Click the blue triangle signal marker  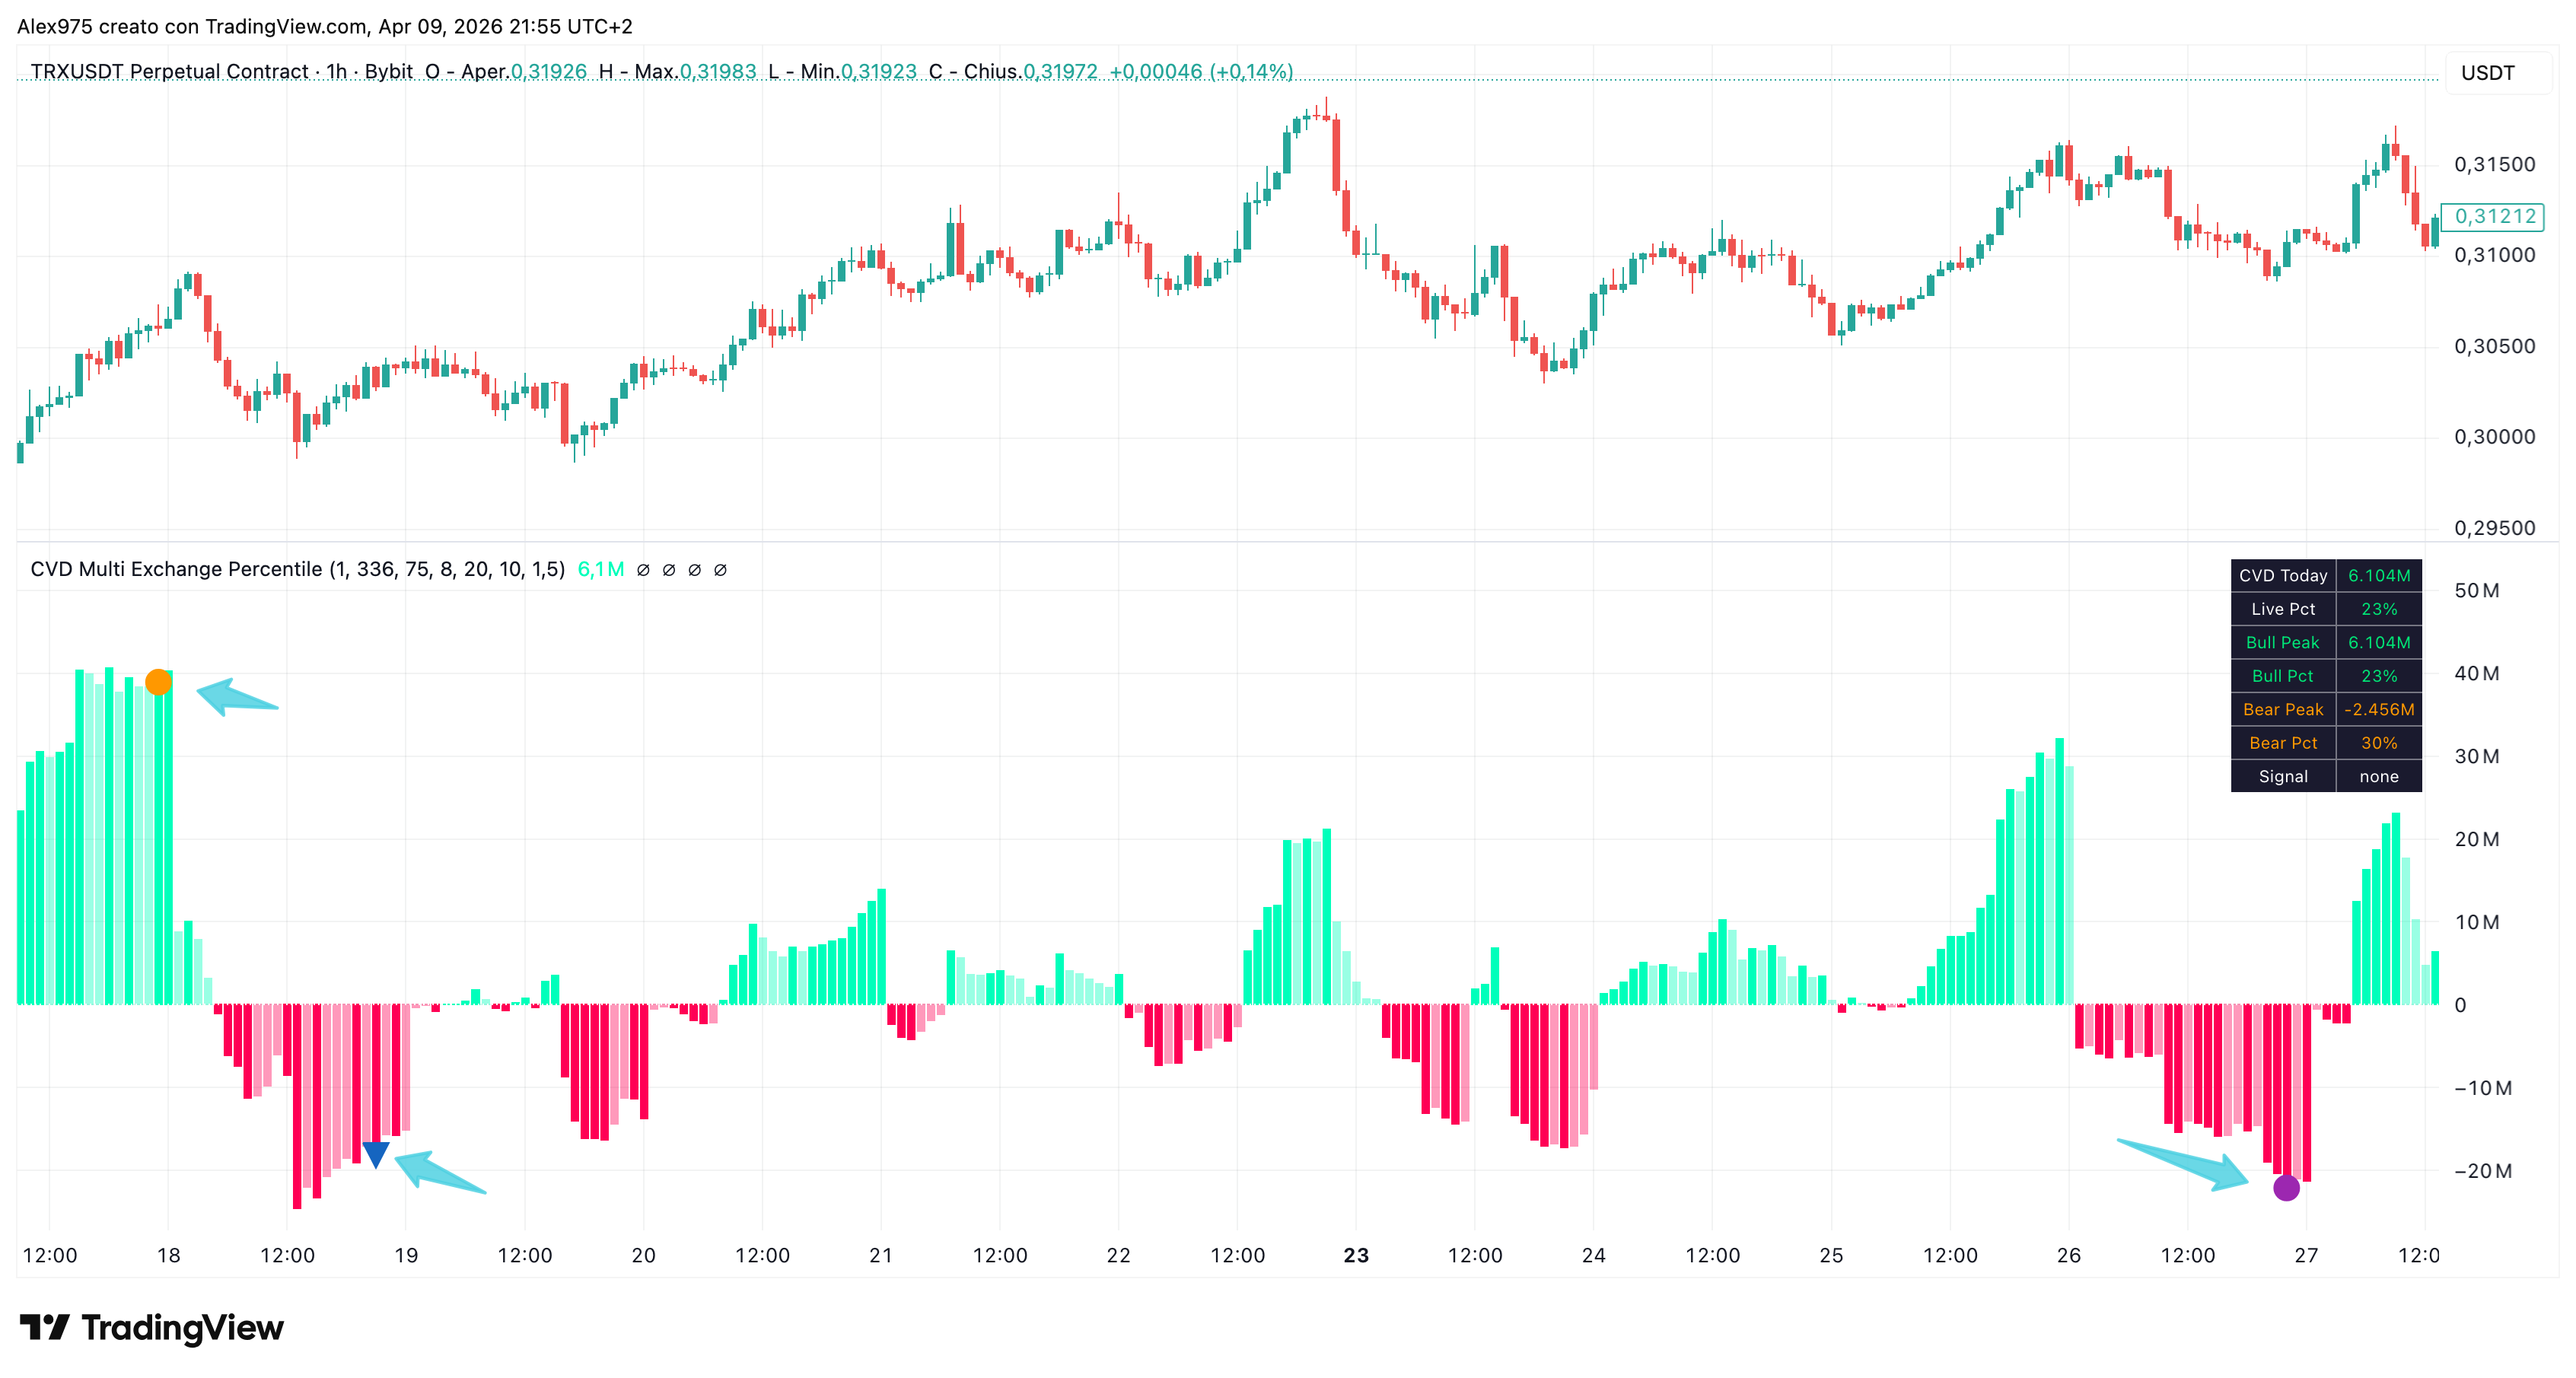click(375, 1155)
